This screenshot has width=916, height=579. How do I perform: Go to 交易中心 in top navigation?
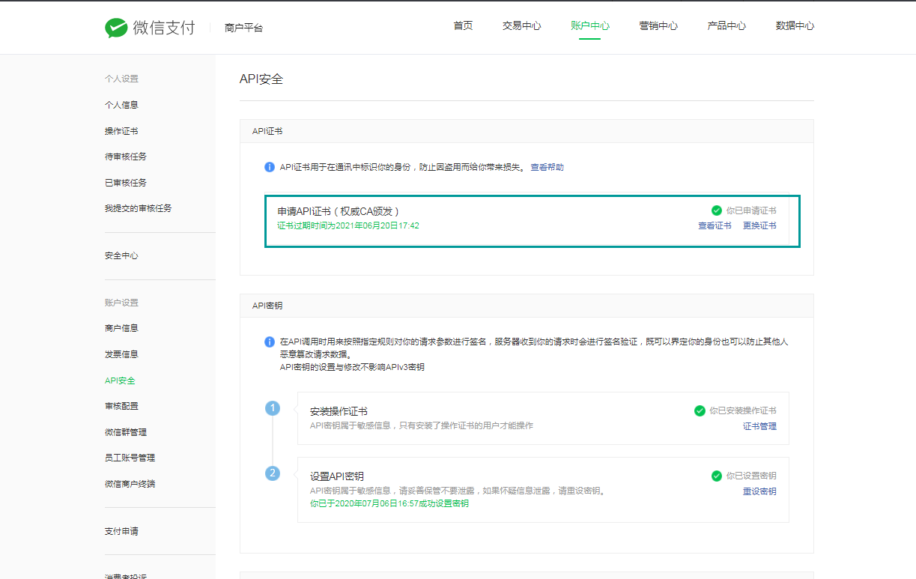tap(521, 25)
